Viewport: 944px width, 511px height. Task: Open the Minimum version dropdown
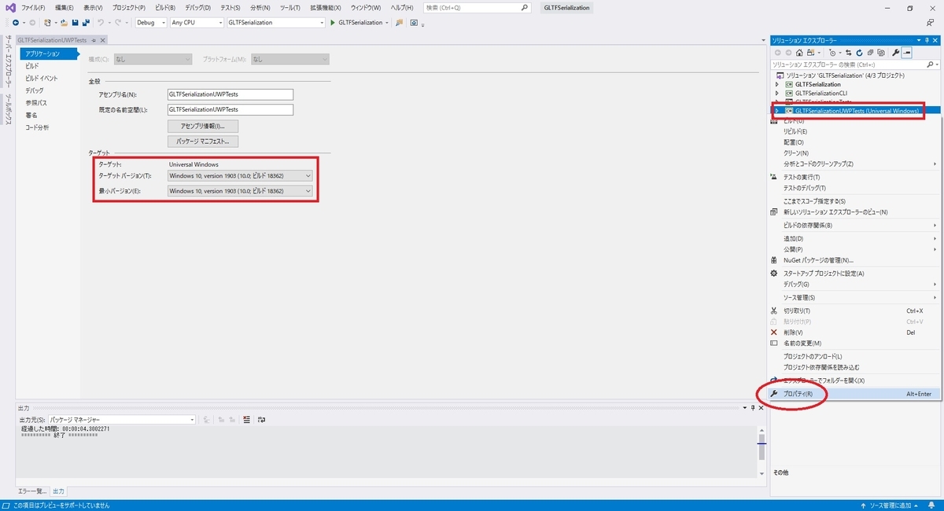point(240,191)
